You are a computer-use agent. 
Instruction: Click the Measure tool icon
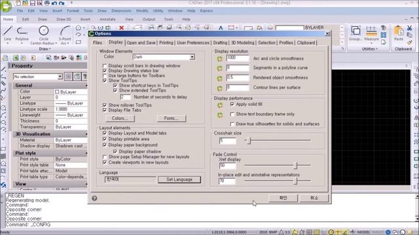(371, 33)
